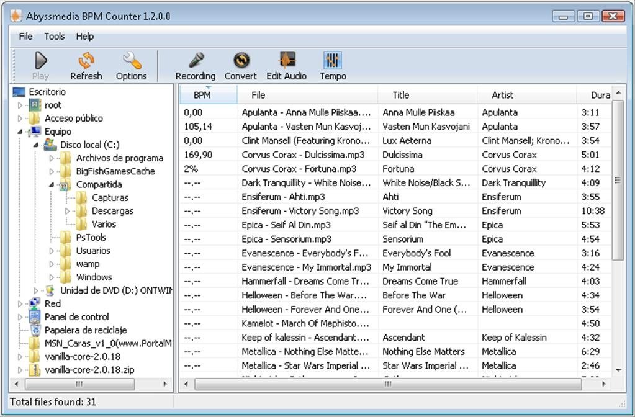This screenshot has height=417, width=635.
Task: Click the Compartida shared folder icon
Action: pyautogui.click(x=65, y=185)
